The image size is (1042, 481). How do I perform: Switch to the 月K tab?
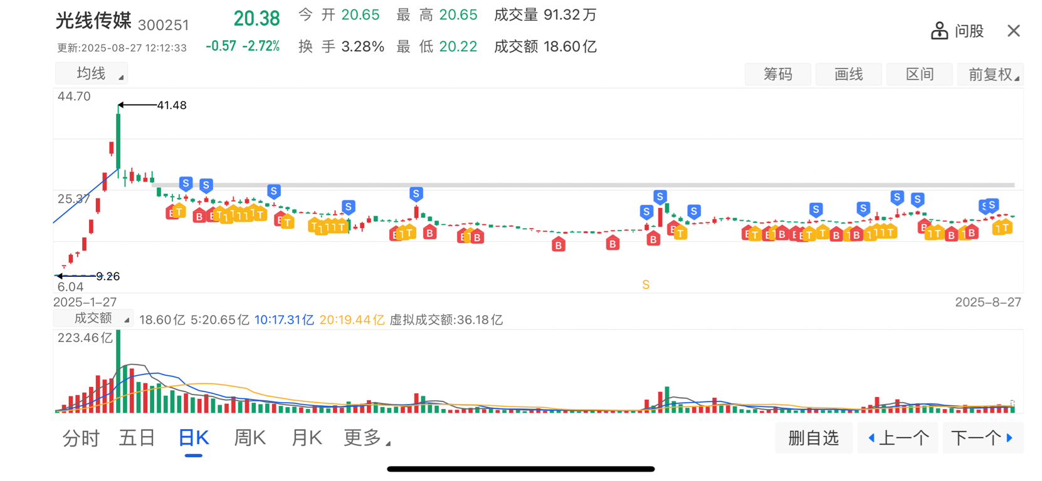[x=306, y=438]
